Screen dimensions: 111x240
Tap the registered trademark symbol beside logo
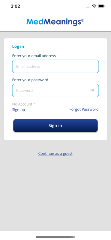(x=83, y=20)
